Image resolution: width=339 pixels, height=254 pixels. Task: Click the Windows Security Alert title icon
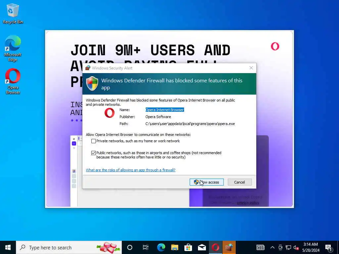click(x=87, y=68)
